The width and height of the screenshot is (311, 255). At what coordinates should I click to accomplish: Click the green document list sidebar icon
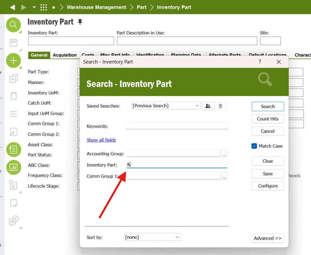click(13, 149)
